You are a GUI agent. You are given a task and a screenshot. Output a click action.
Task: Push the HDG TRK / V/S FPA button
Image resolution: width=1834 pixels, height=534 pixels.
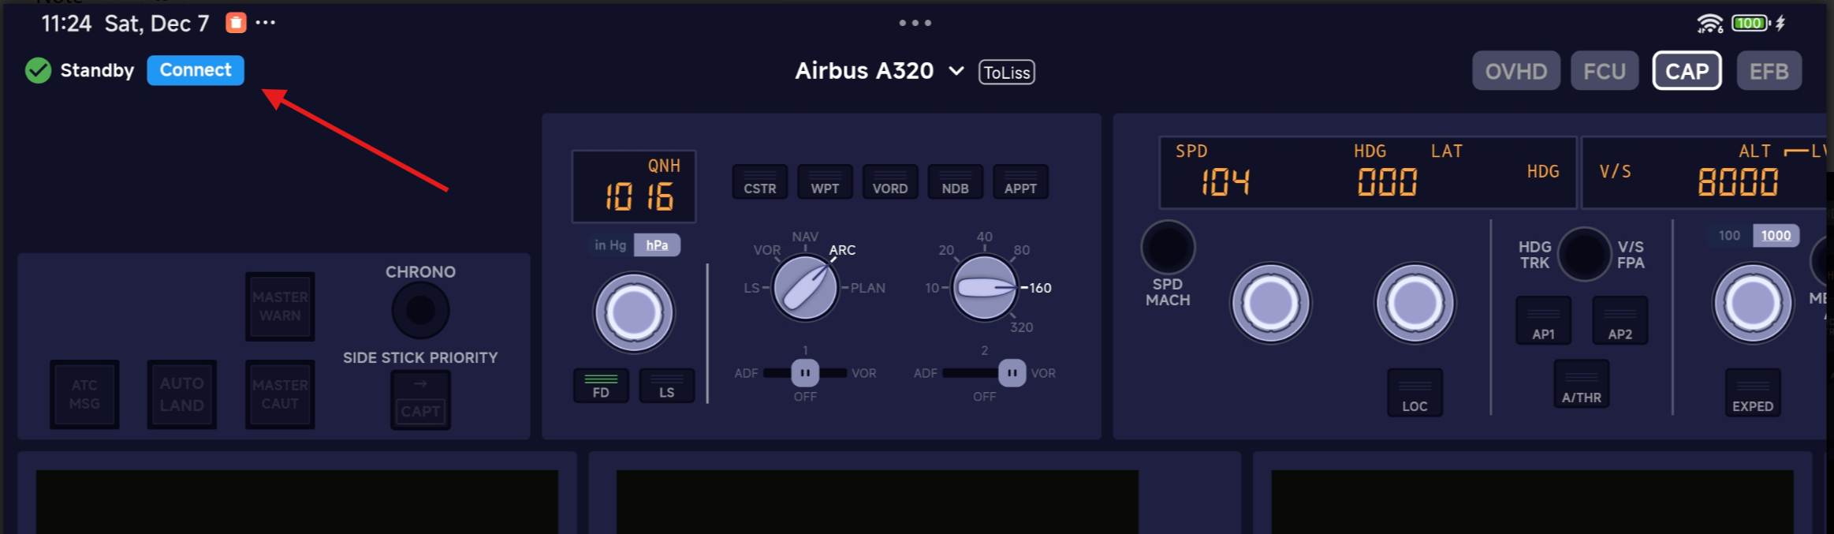coord(1583,255)
